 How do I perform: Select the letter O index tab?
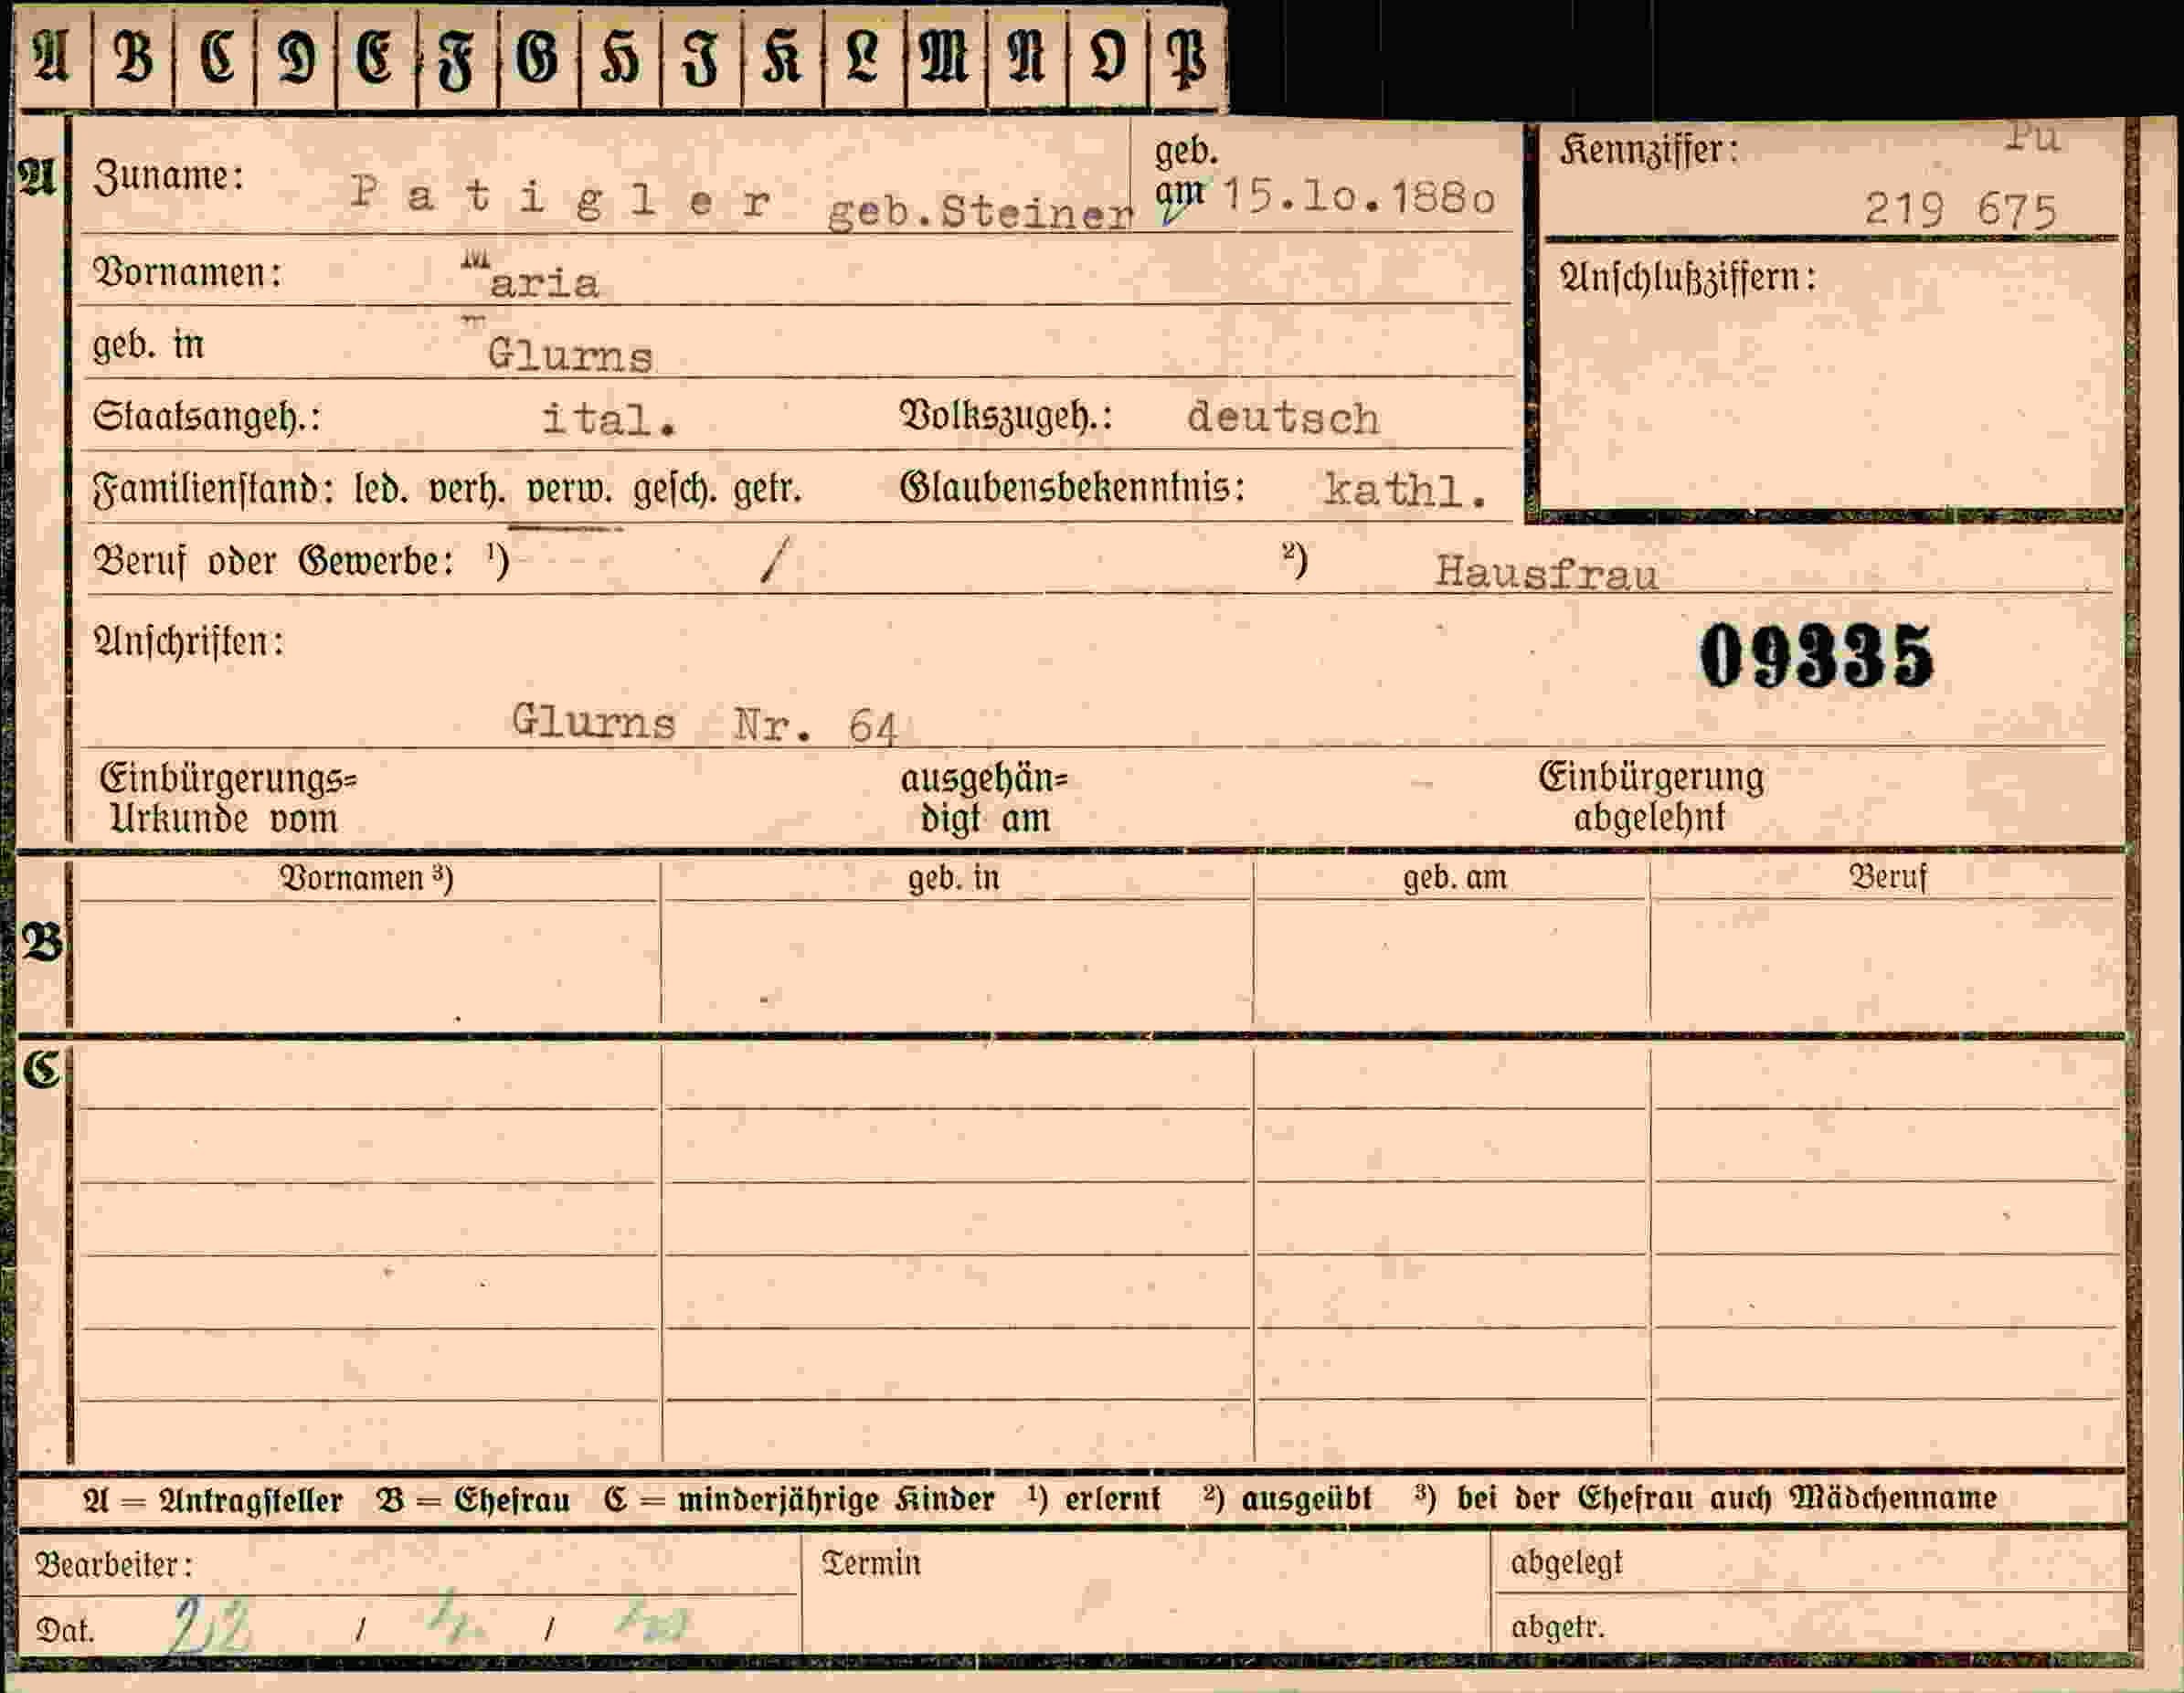pyautogui.click(x=1107, y=57)
